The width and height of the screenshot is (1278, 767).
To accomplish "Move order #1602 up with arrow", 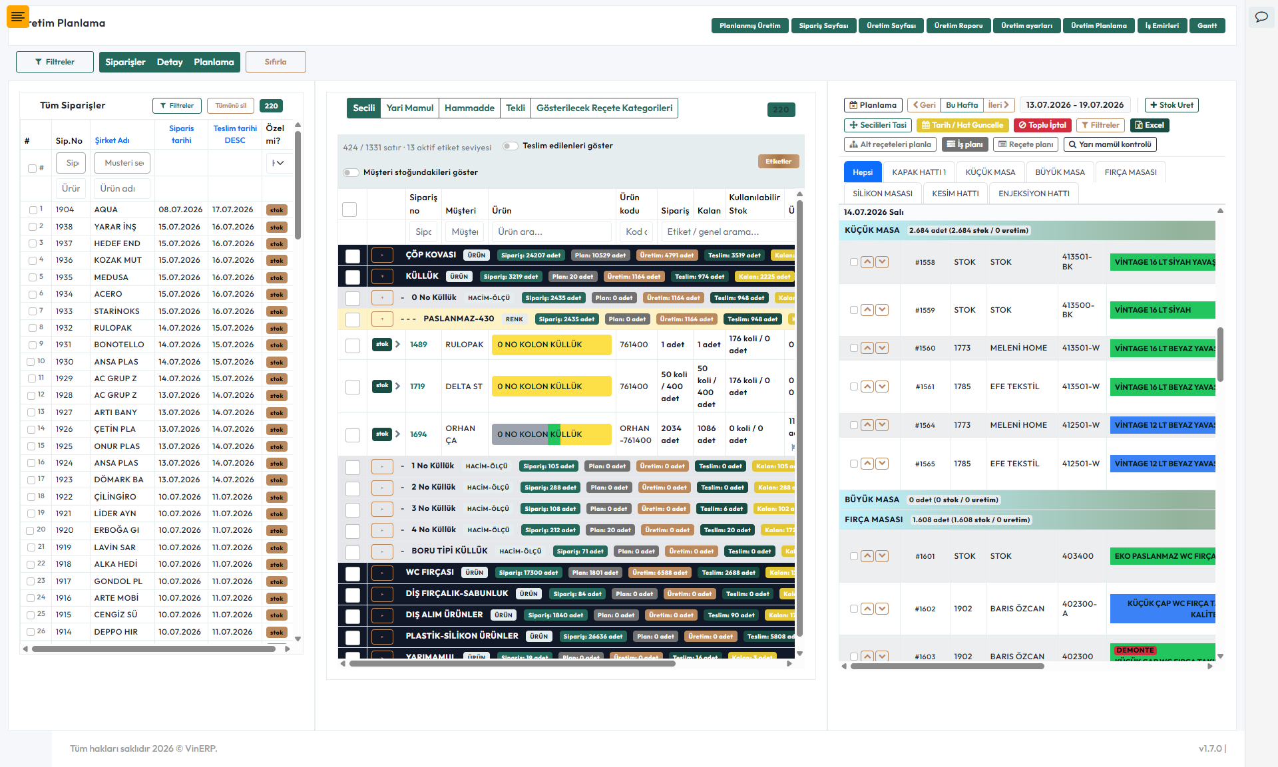I will (x=867, y=609).
